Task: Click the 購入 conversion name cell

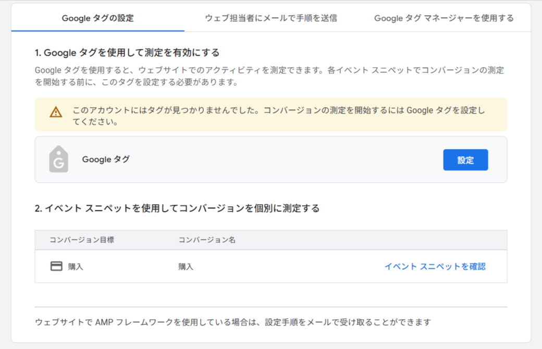Action: [186, 267]
